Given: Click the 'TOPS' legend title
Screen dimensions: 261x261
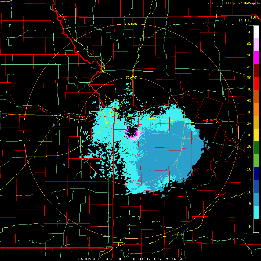Looking at the screenshot, I should pos(255,17).
